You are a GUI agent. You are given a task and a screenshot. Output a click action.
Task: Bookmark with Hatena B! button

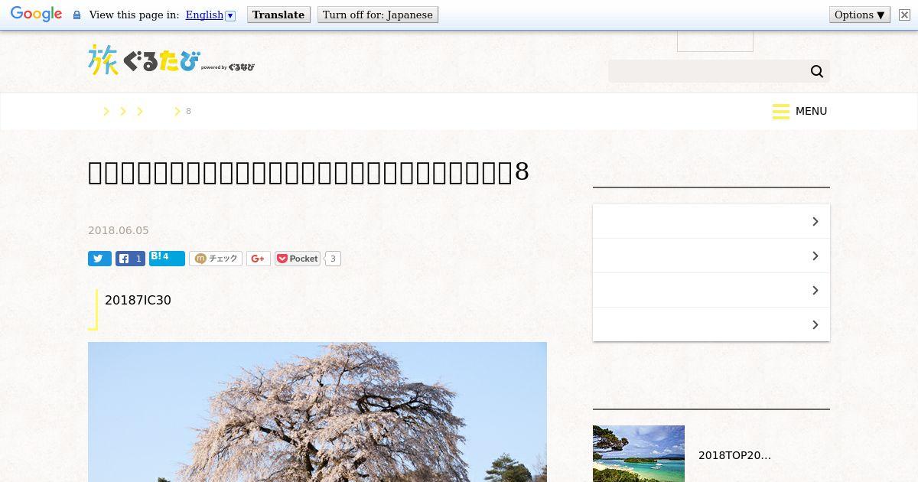(167, 258)
